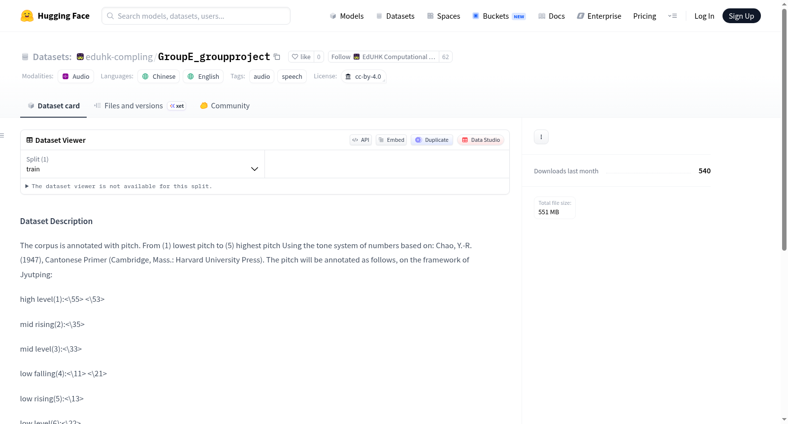Expand the dataset viewer unavailable message
Viewport: 788px width, 424px height.
(x=119, y=186)
